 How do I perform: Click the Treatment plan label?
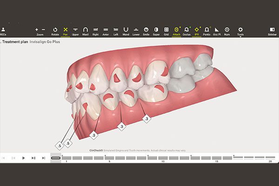[15, 42]
